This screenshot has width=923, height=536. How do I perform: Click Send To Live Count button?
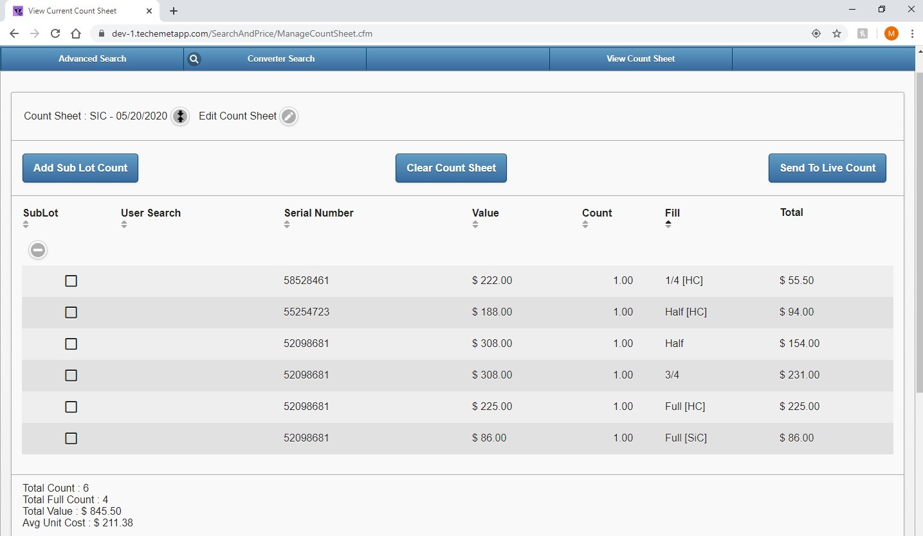(x=827, y=168)
